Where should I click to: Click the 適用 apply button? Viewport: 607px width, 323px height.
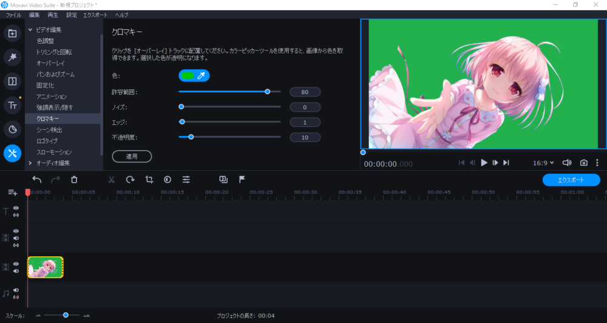click(x=132, y=157)
